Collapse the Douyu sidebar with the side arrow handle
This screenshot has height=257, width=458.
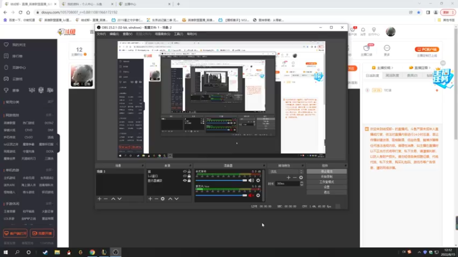(58, 144)
